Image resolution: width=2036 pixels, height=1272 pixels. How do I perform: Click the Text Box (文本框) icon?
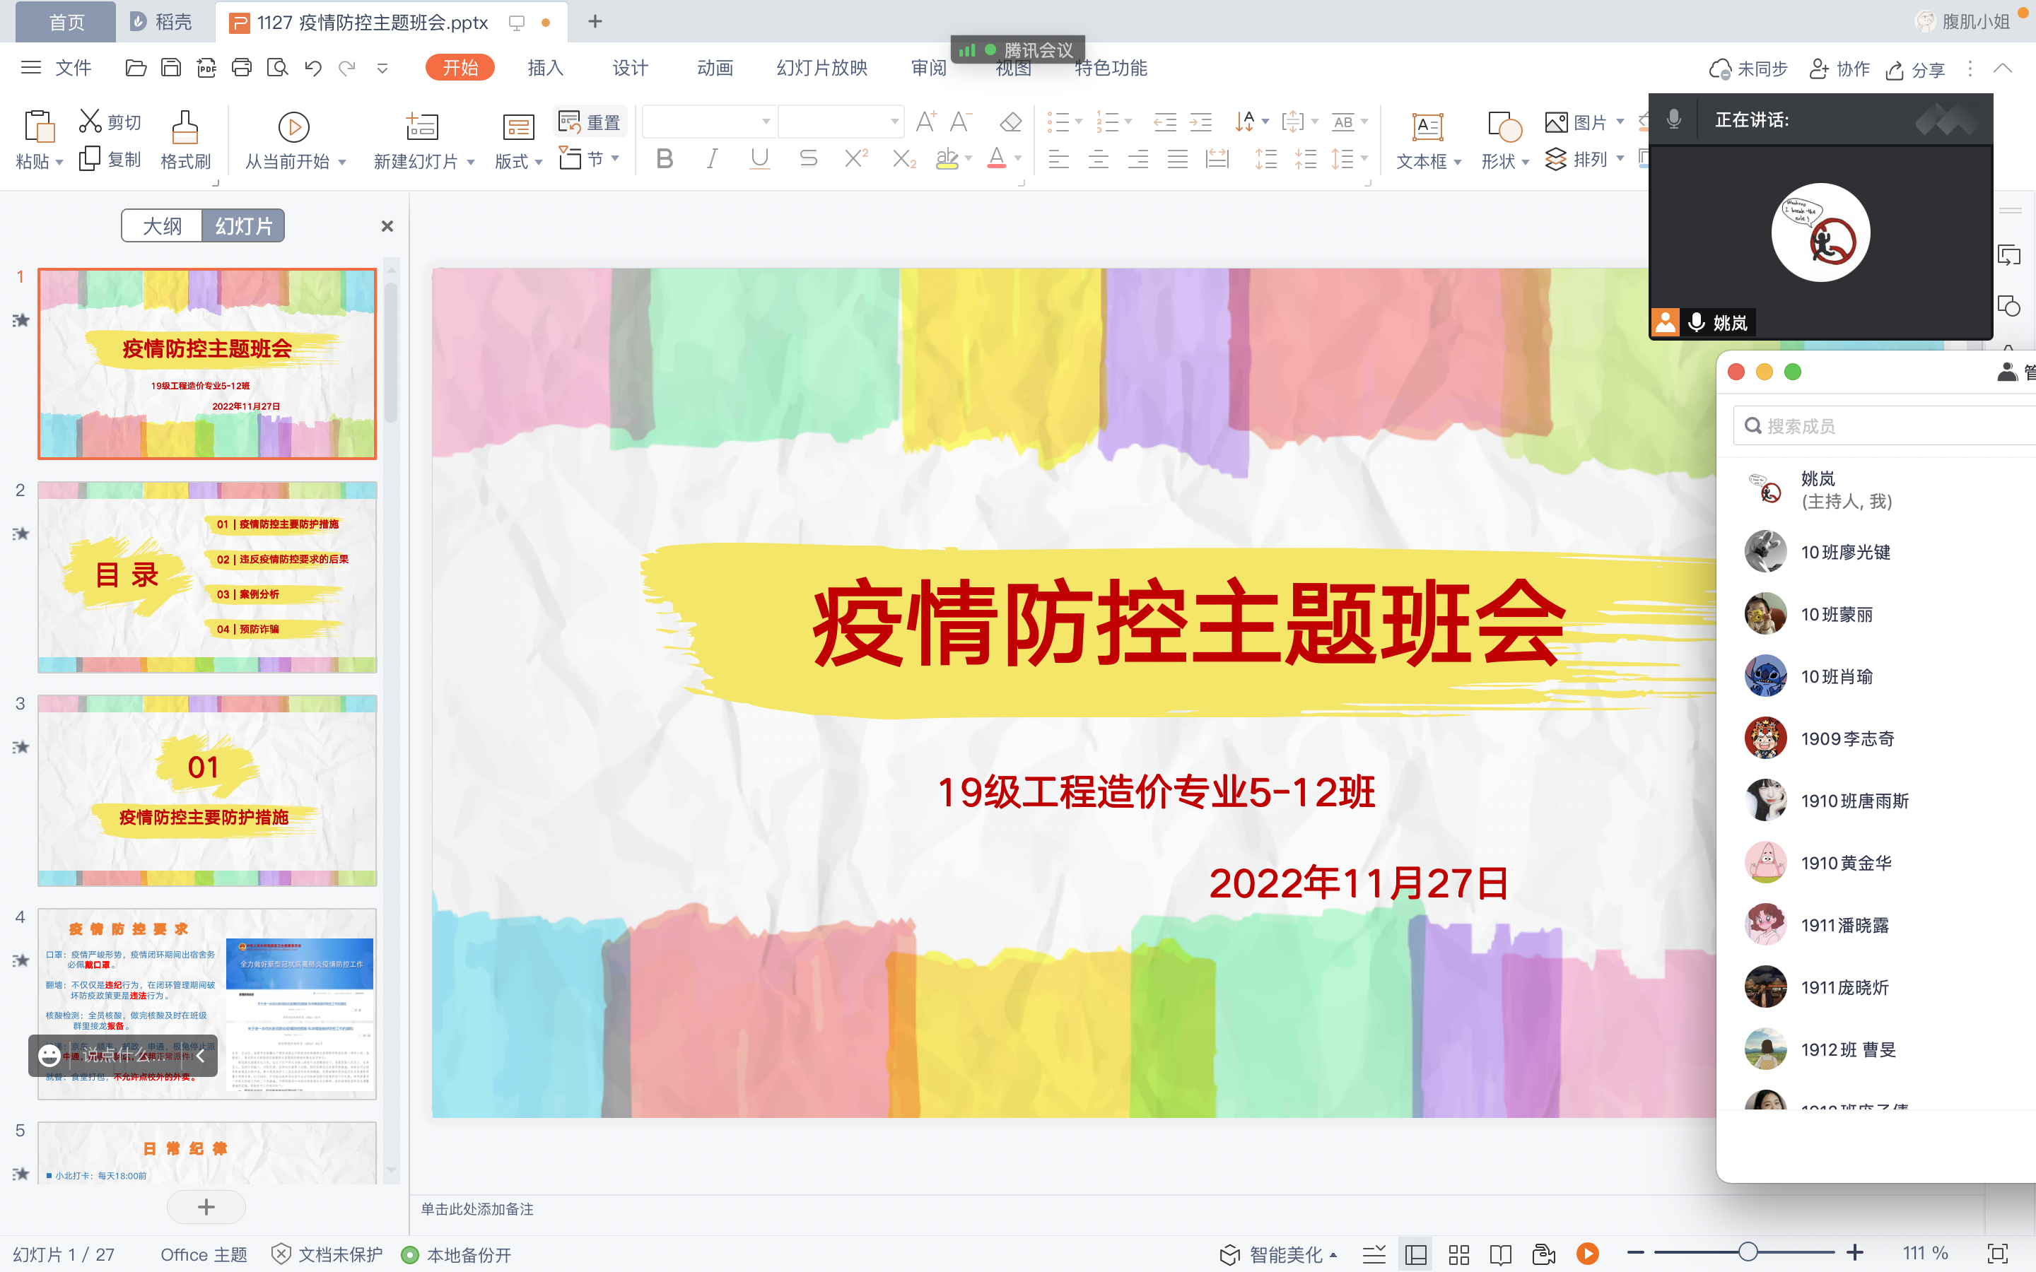pyautogui.click(x=1427, y=128)
